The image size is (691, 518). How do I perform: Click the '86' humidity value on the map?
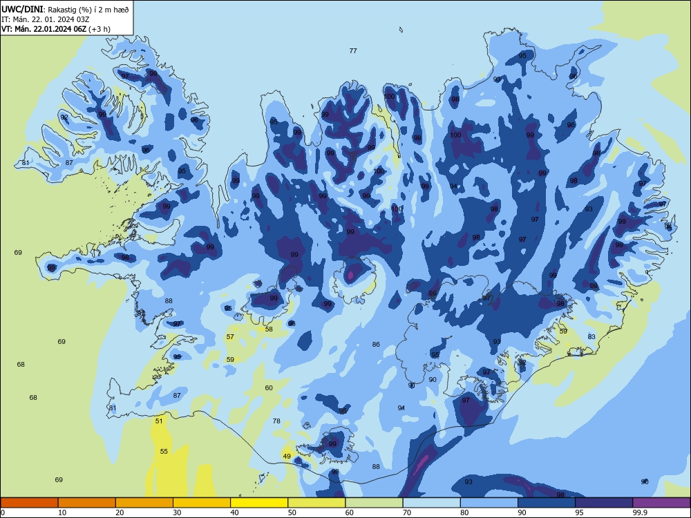point(376,345)
